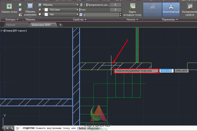The image size is (197, 131).
Task: Select Копирование свойств match properties icon
Action: pos(190,6)
